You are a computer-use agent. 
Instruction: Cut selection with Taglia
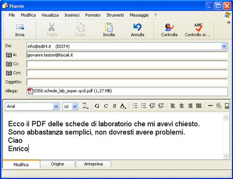pyautogui.click(x=52, y=30)
